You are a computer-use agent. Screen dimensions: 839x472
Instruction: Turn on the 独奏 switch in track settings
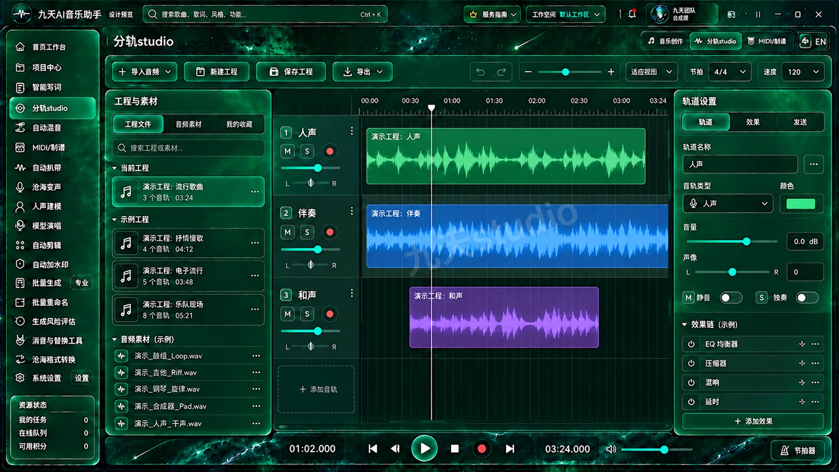(x=807, y=298)
